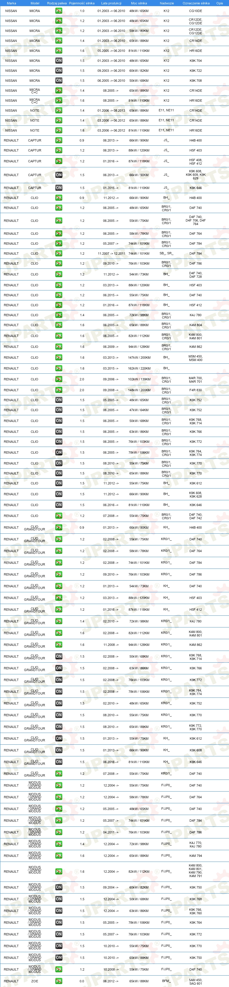
Task: Select the 'F4R 830' engine code cell
Action: (x=195, y=390)
